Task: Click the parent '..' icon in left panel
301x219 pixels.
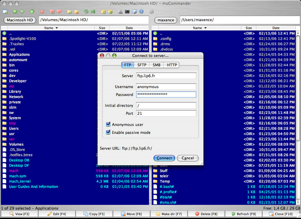Action: pos(5,33)
